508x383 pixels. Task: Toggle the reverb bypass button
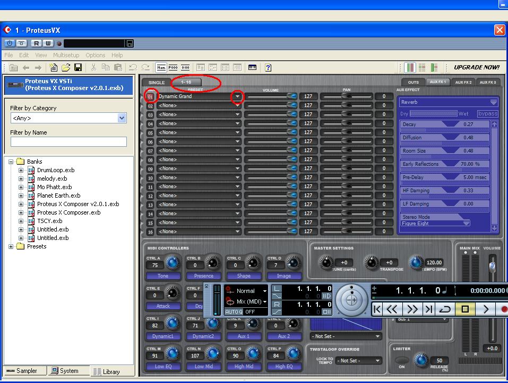click(488, 113)
